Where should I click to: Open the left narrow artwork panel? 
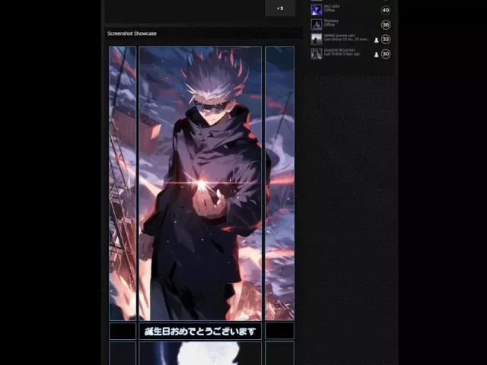click(x=123, y=183)
